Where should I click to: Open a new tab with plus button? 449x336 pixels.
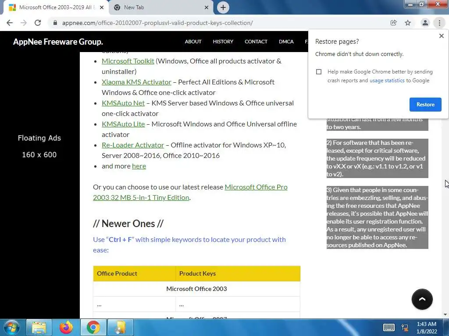pos(223,7)
